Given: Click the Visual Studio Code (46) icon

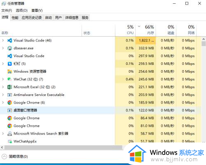Looking at the screenshot, I should 9,41.
